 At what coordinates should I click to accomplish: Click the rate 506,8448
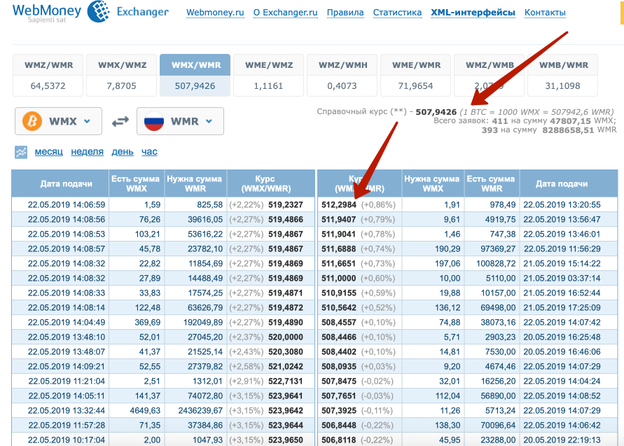click(339, 425)
